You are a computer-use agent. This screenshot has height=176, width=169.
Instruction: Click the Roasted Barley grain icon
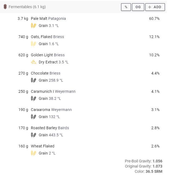coord(33,135)
